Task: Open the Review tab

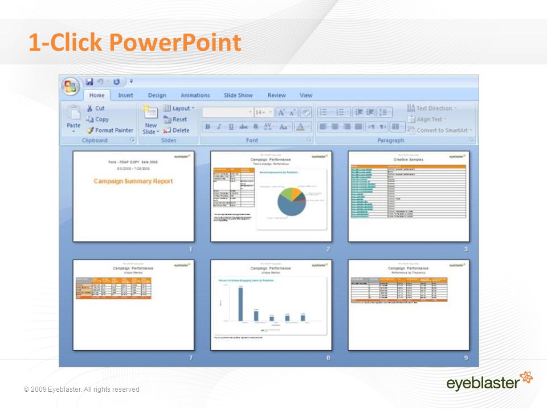Action: pyautogui.click(x=276, y=95)
